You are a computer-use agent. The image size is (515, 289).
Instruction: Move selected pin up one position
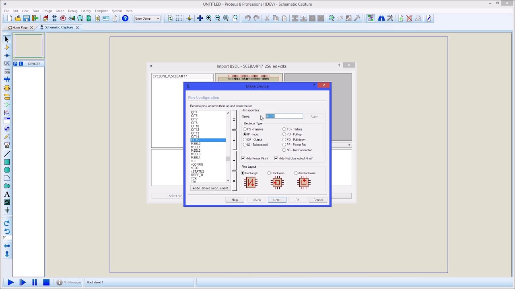pyautogui.click(x=234, y=140)
